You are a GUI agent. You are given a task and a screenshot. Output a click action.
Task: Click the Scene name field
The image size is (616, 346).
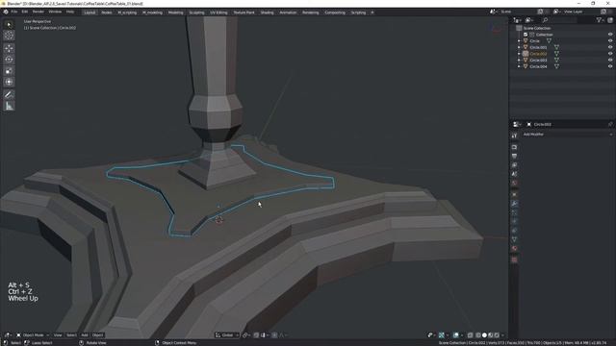coord(518,12)
